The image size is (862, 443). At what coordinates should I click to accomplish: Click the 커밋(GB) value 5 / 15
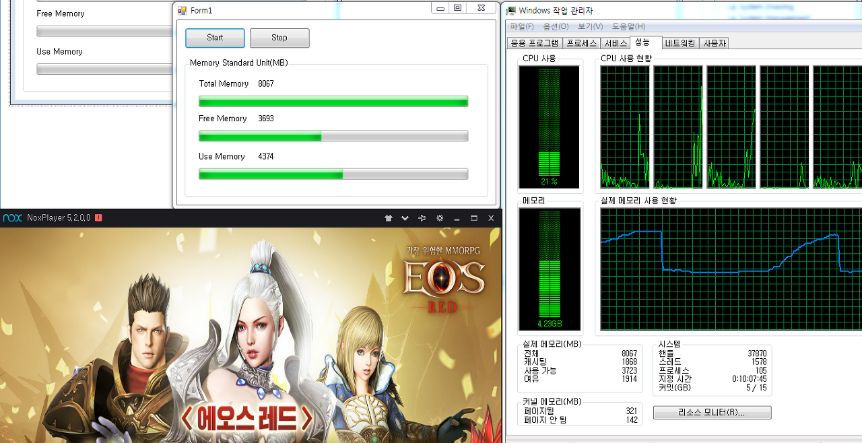[x=756, y=388]
